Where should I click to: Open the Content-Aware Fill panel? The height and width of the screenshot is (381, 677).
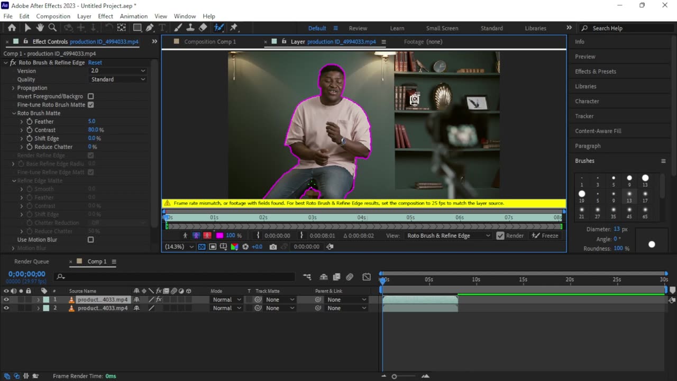click(598, 131)
